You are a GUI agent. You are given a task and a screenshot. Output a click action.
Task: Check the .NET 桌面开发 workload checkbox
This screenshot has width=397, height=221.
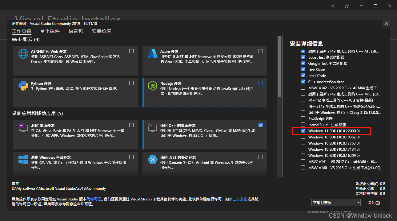[x=131, y=125]
